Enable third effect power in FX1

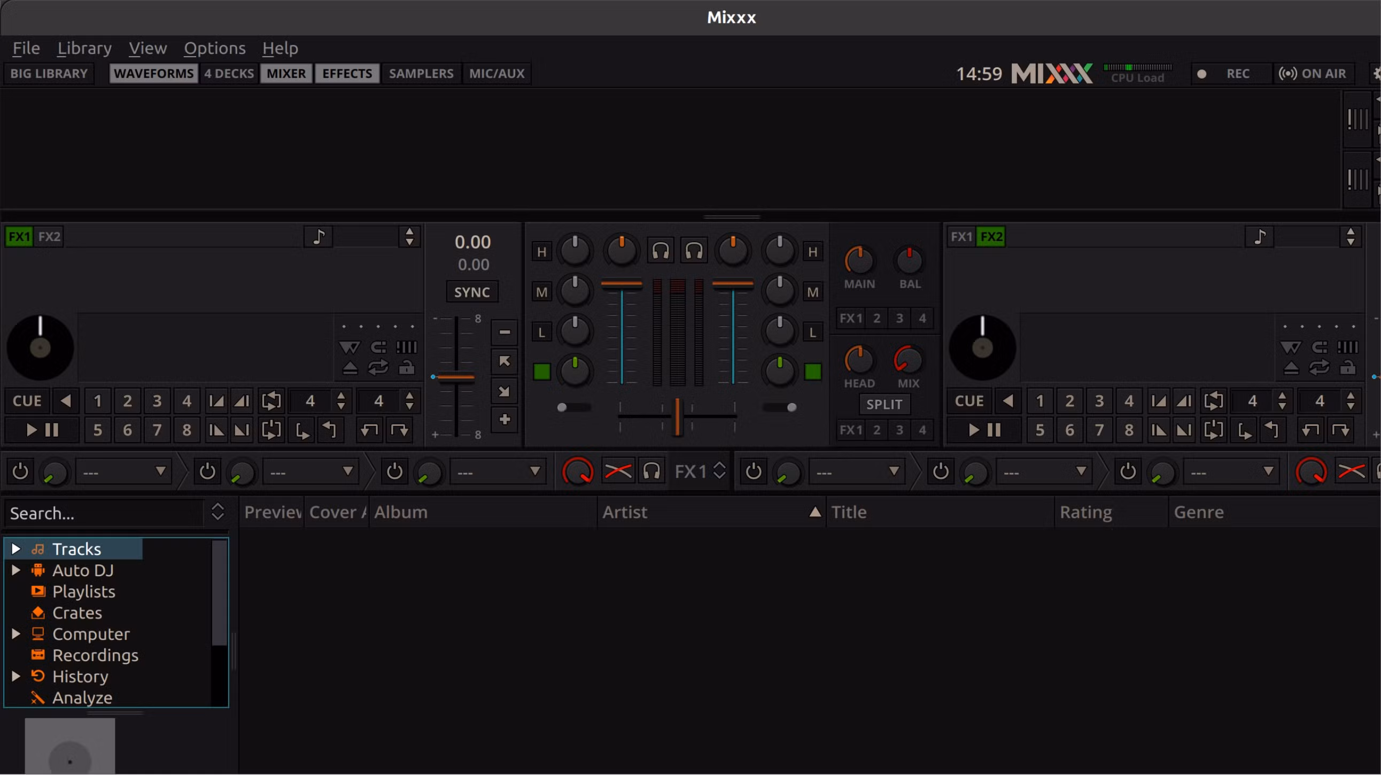394,471
